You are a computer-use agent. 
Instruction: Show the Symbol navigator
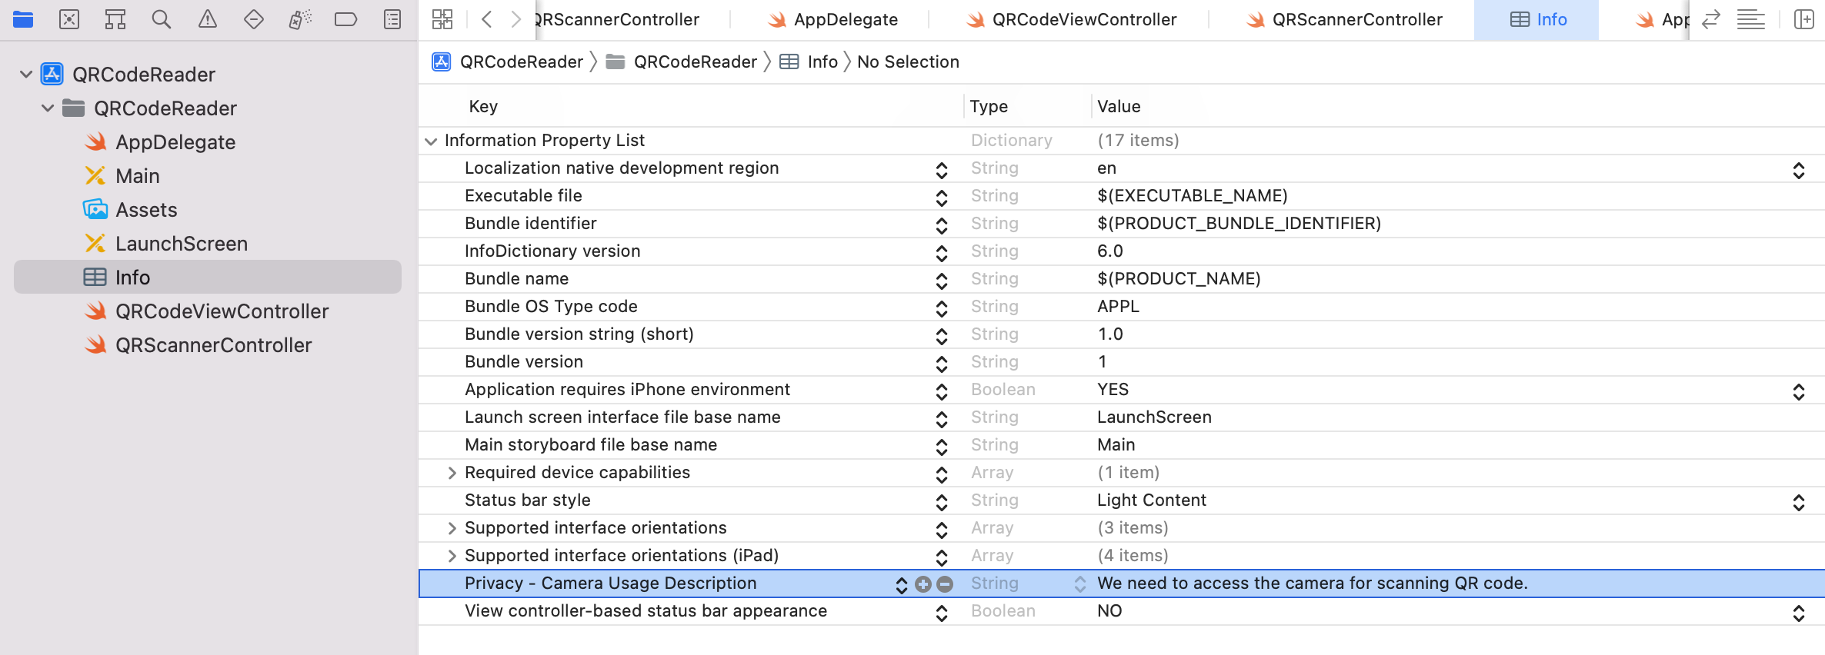pos(115,19)
